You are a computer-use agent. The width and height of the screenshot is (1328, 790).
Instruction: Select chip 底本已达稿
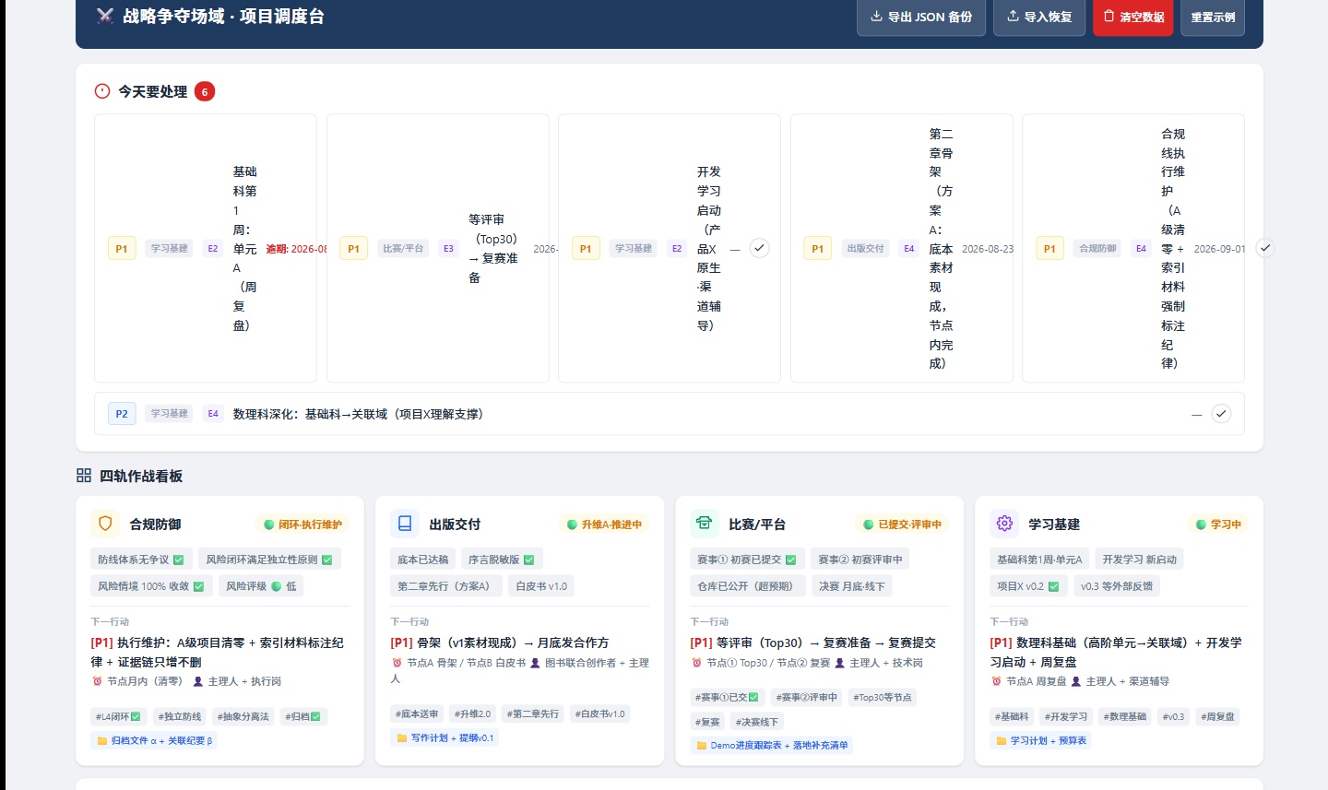coord(422,560)
